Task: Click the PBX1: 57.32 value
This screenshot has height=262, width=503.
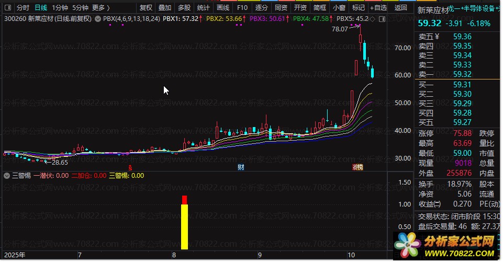Action: point(181,19)
